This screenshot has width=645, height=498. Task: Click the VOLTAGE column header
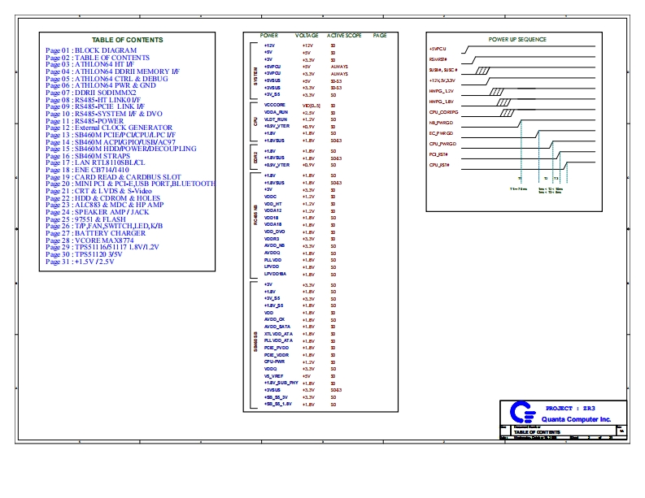click(307, 36)
